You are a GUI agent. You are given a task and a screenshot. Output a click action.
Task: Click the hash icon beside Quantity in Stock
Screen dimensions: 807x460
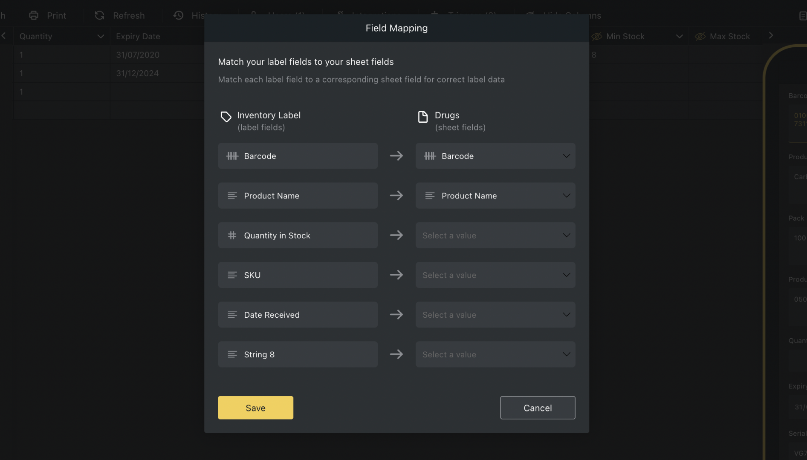tap(232, 235)
